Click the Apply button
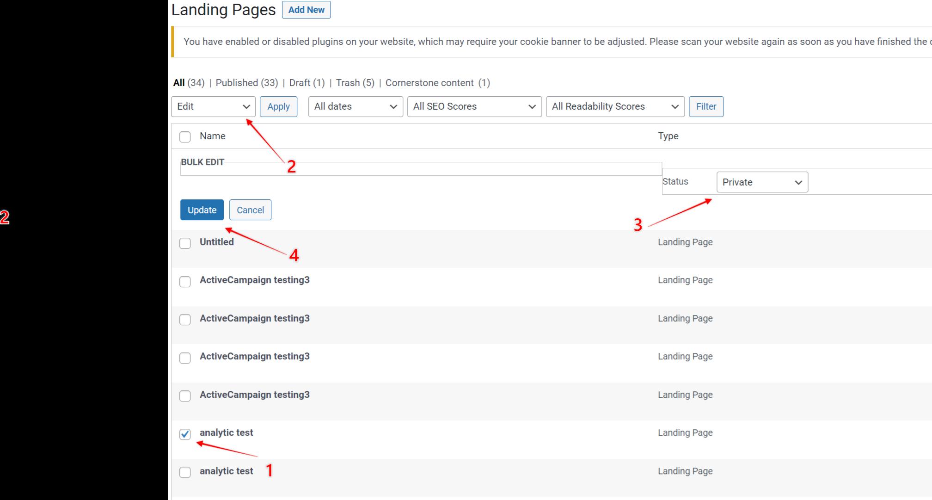Viewport: 932px width, 500px height. pyautogui.click(x=278, y=106)
